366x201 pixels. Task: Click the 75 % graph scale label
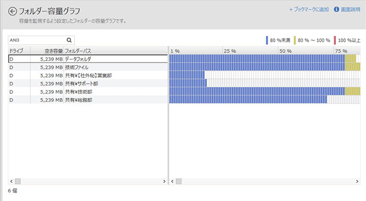[341, 51]
